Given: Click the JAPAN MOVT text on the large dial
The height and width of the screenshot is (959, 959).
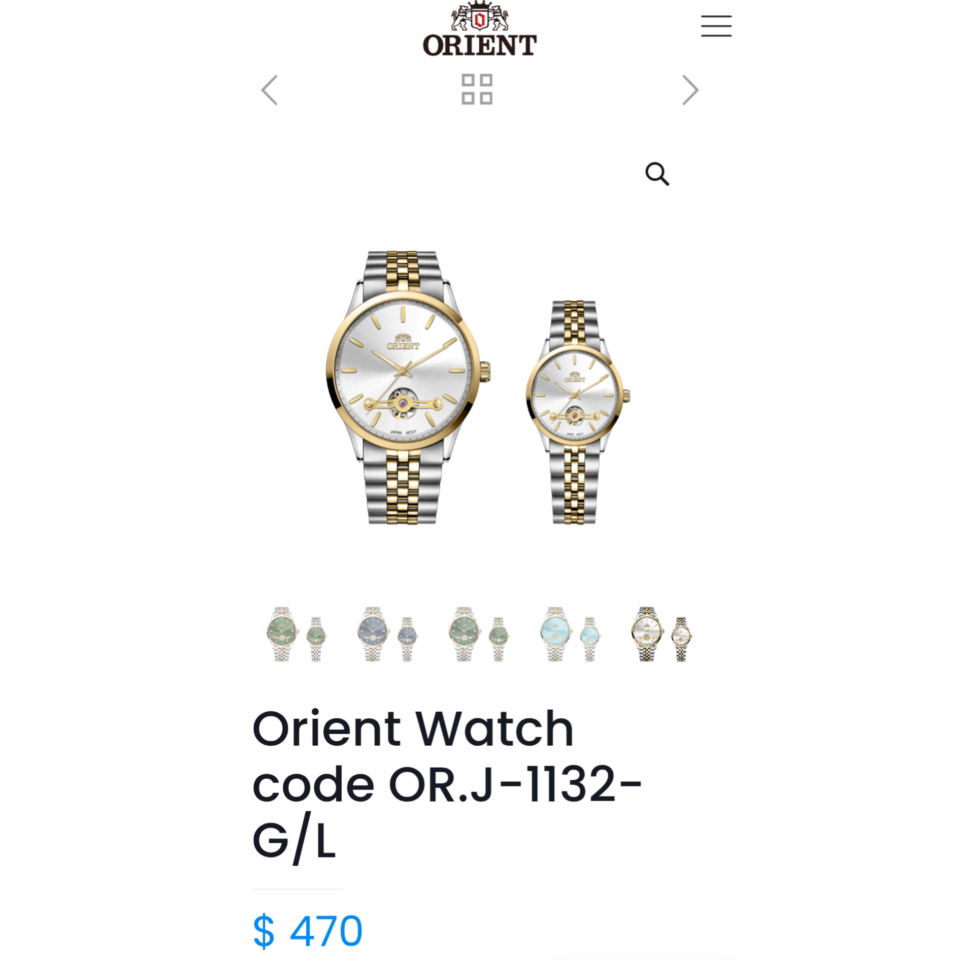Looking at the screenshot, I should [x=403, y=432].
